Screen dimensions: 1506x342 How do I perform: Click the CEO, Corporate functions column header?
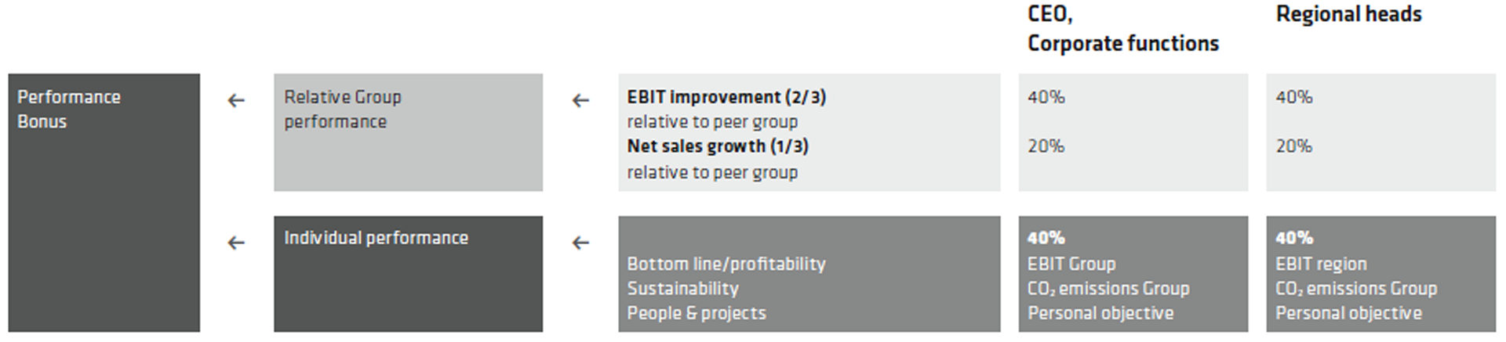pos(1123,29)
